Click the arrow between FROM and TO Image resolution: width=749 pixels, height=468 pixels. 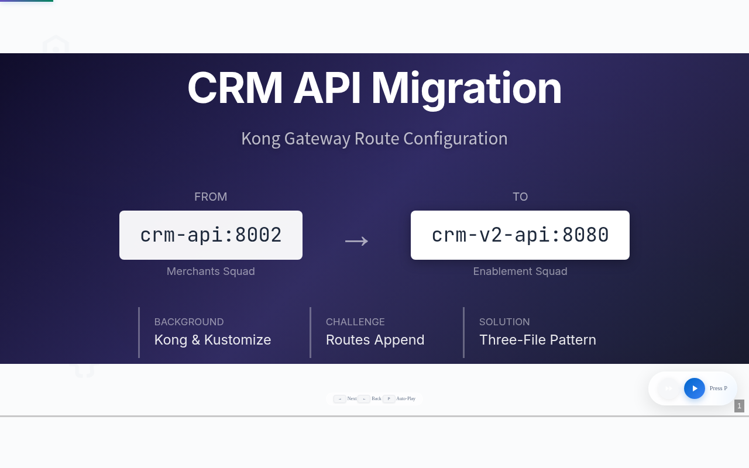click(x=356, y=240)
